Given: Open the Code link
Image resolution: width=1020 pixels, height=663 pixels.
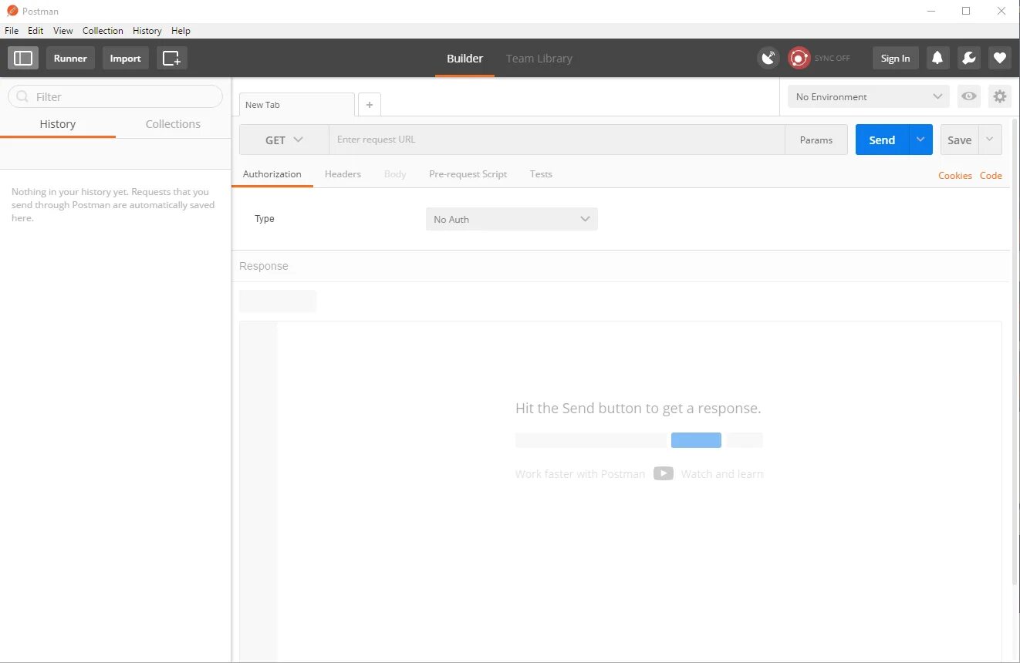Looking at the screenshot, I should coord(991,176).
